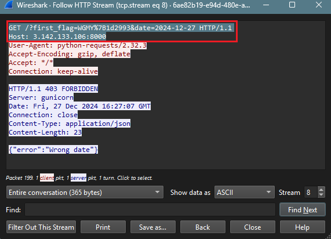Increase the Stream number with up arrow
Viewport: 331px width, 239px height.
(321, 189)
